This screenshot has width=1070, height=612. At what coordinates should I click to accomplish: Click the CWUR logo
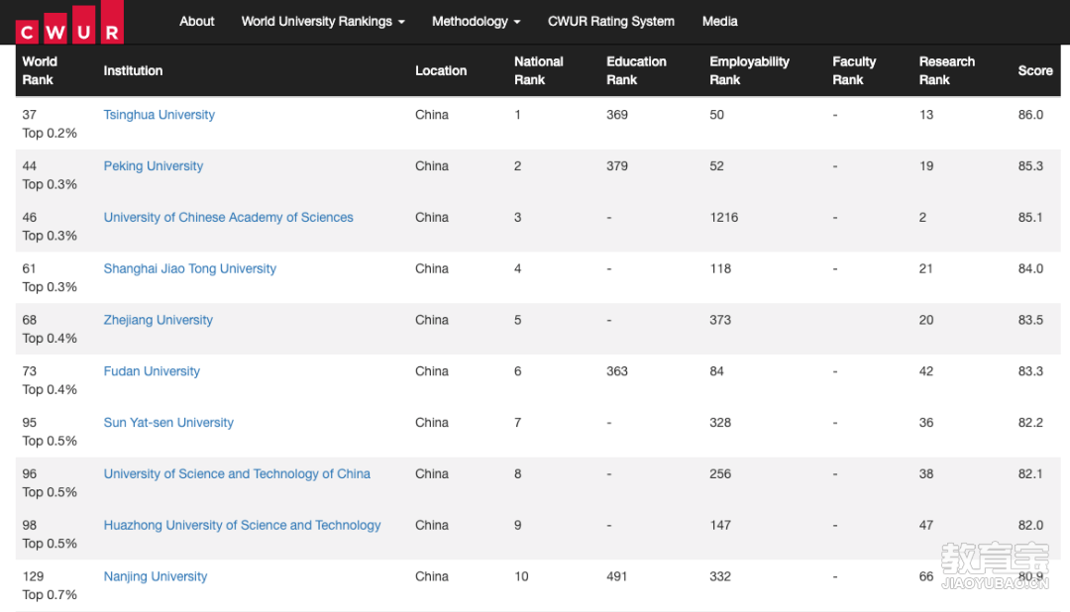[x=69, y=22]
